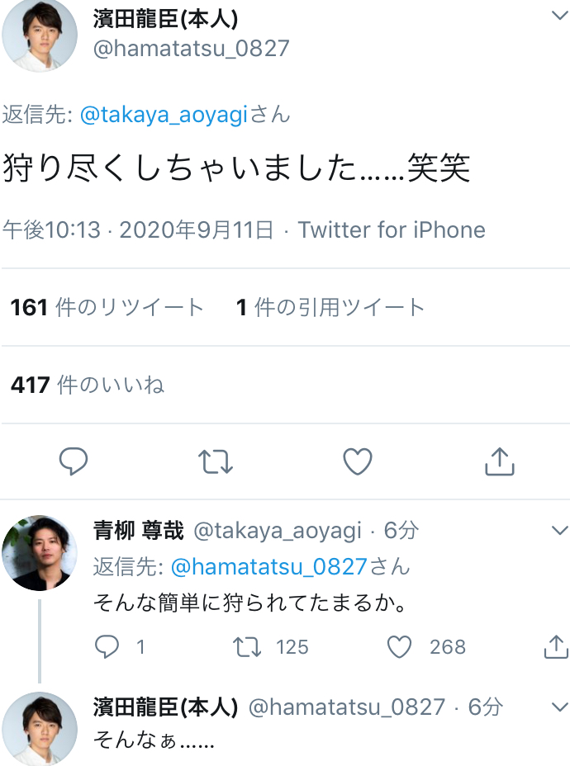Like 青柳尊哉's reply with 268 likes

click(x=400, y=647)
